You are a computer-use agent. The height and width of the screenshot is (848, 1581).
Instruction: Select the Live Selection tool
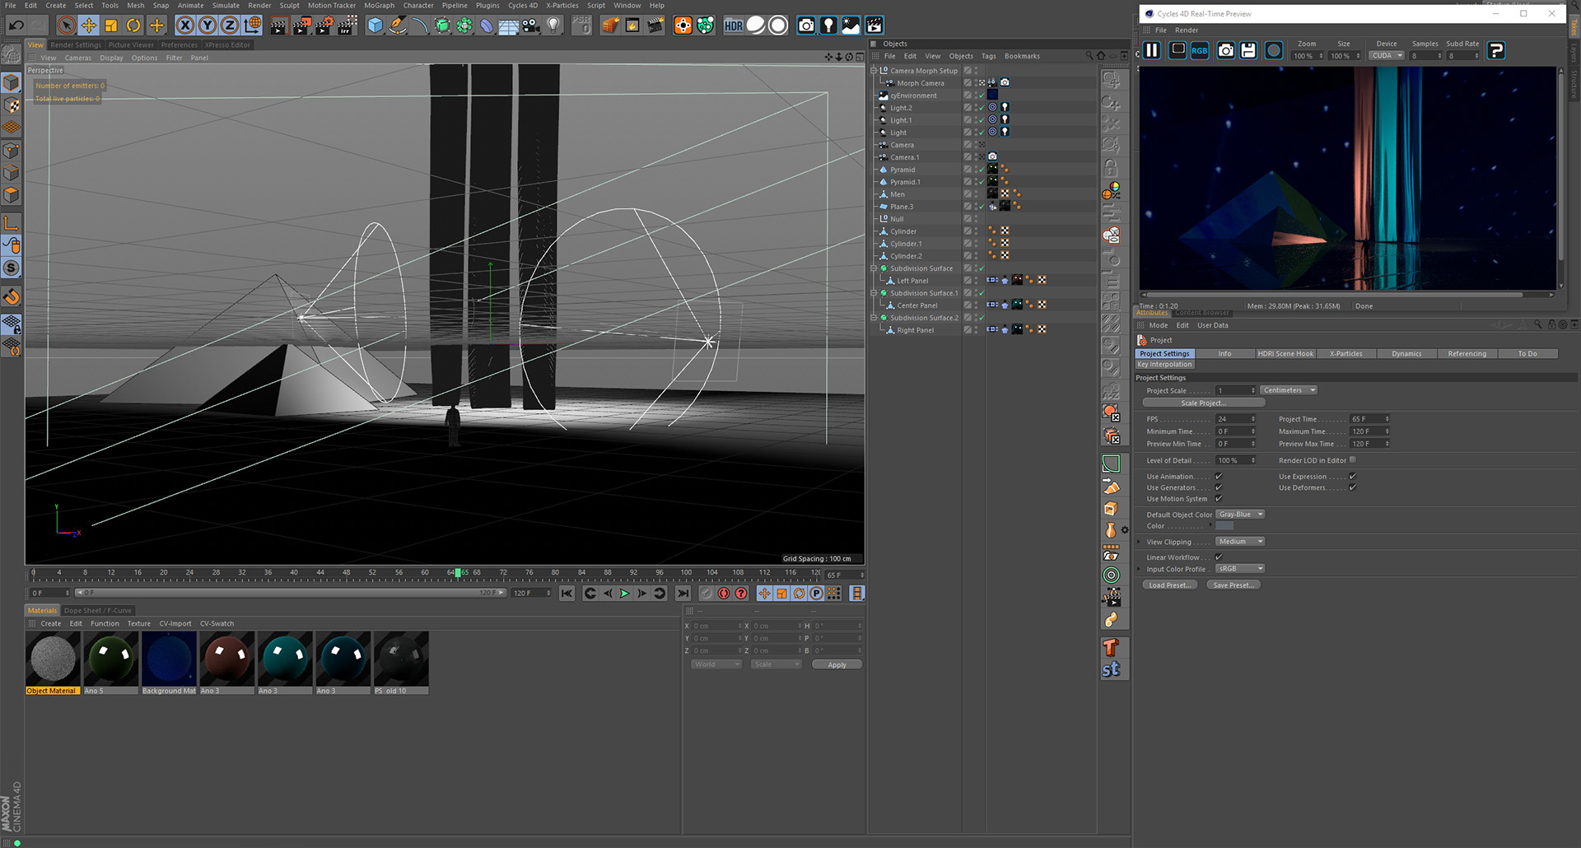pyautogui.click(x=67, y=26)
